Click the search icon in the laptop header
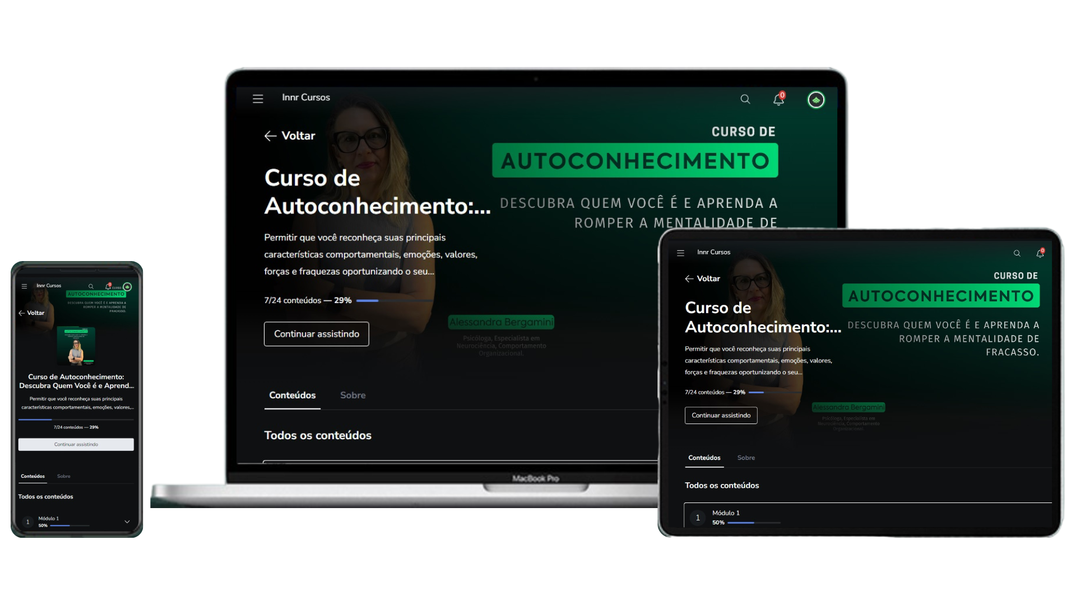Viewport: 1076px width, 605px height. click(745, 99)
